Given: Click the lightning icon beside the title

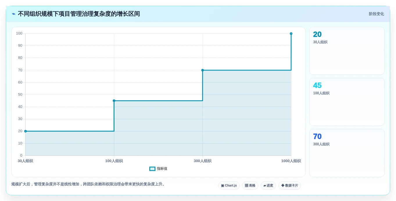Looking at the screenshot, I should coord(14,14).
